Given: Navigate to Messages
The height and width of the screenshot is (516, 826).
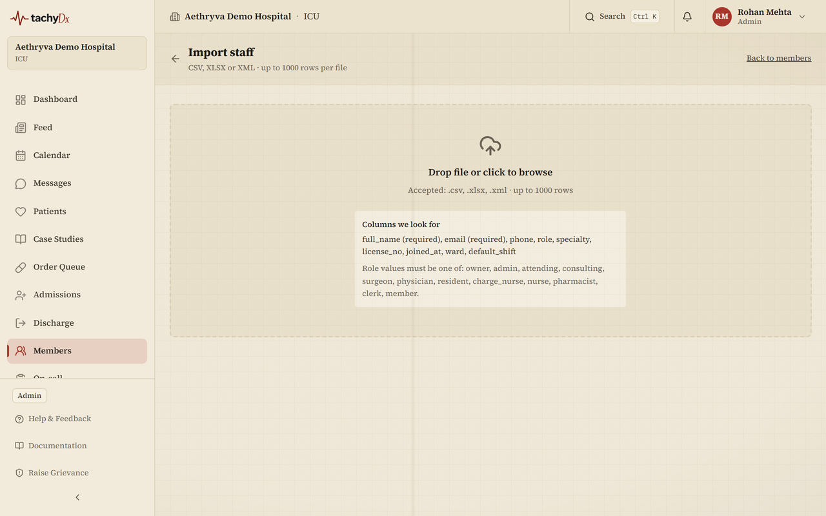Looking at the screenshot, I should pyautogui.click(x=77, y=183).
